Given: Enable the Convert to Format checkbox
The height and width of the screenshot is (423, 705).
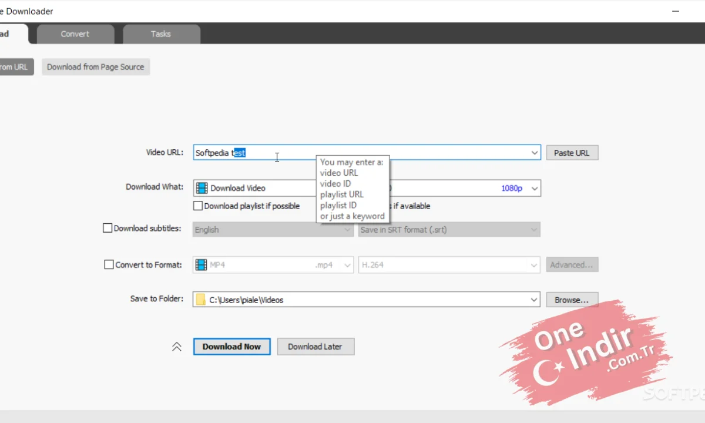Looking at the screenshot, I should tap(109, 265).
